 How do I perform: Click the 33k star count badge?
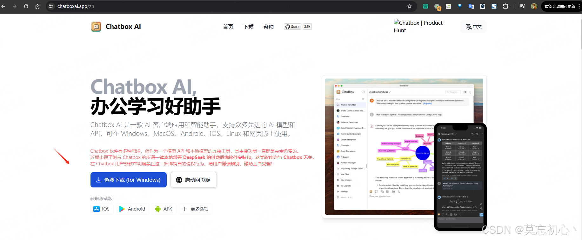tap(307, 27)
